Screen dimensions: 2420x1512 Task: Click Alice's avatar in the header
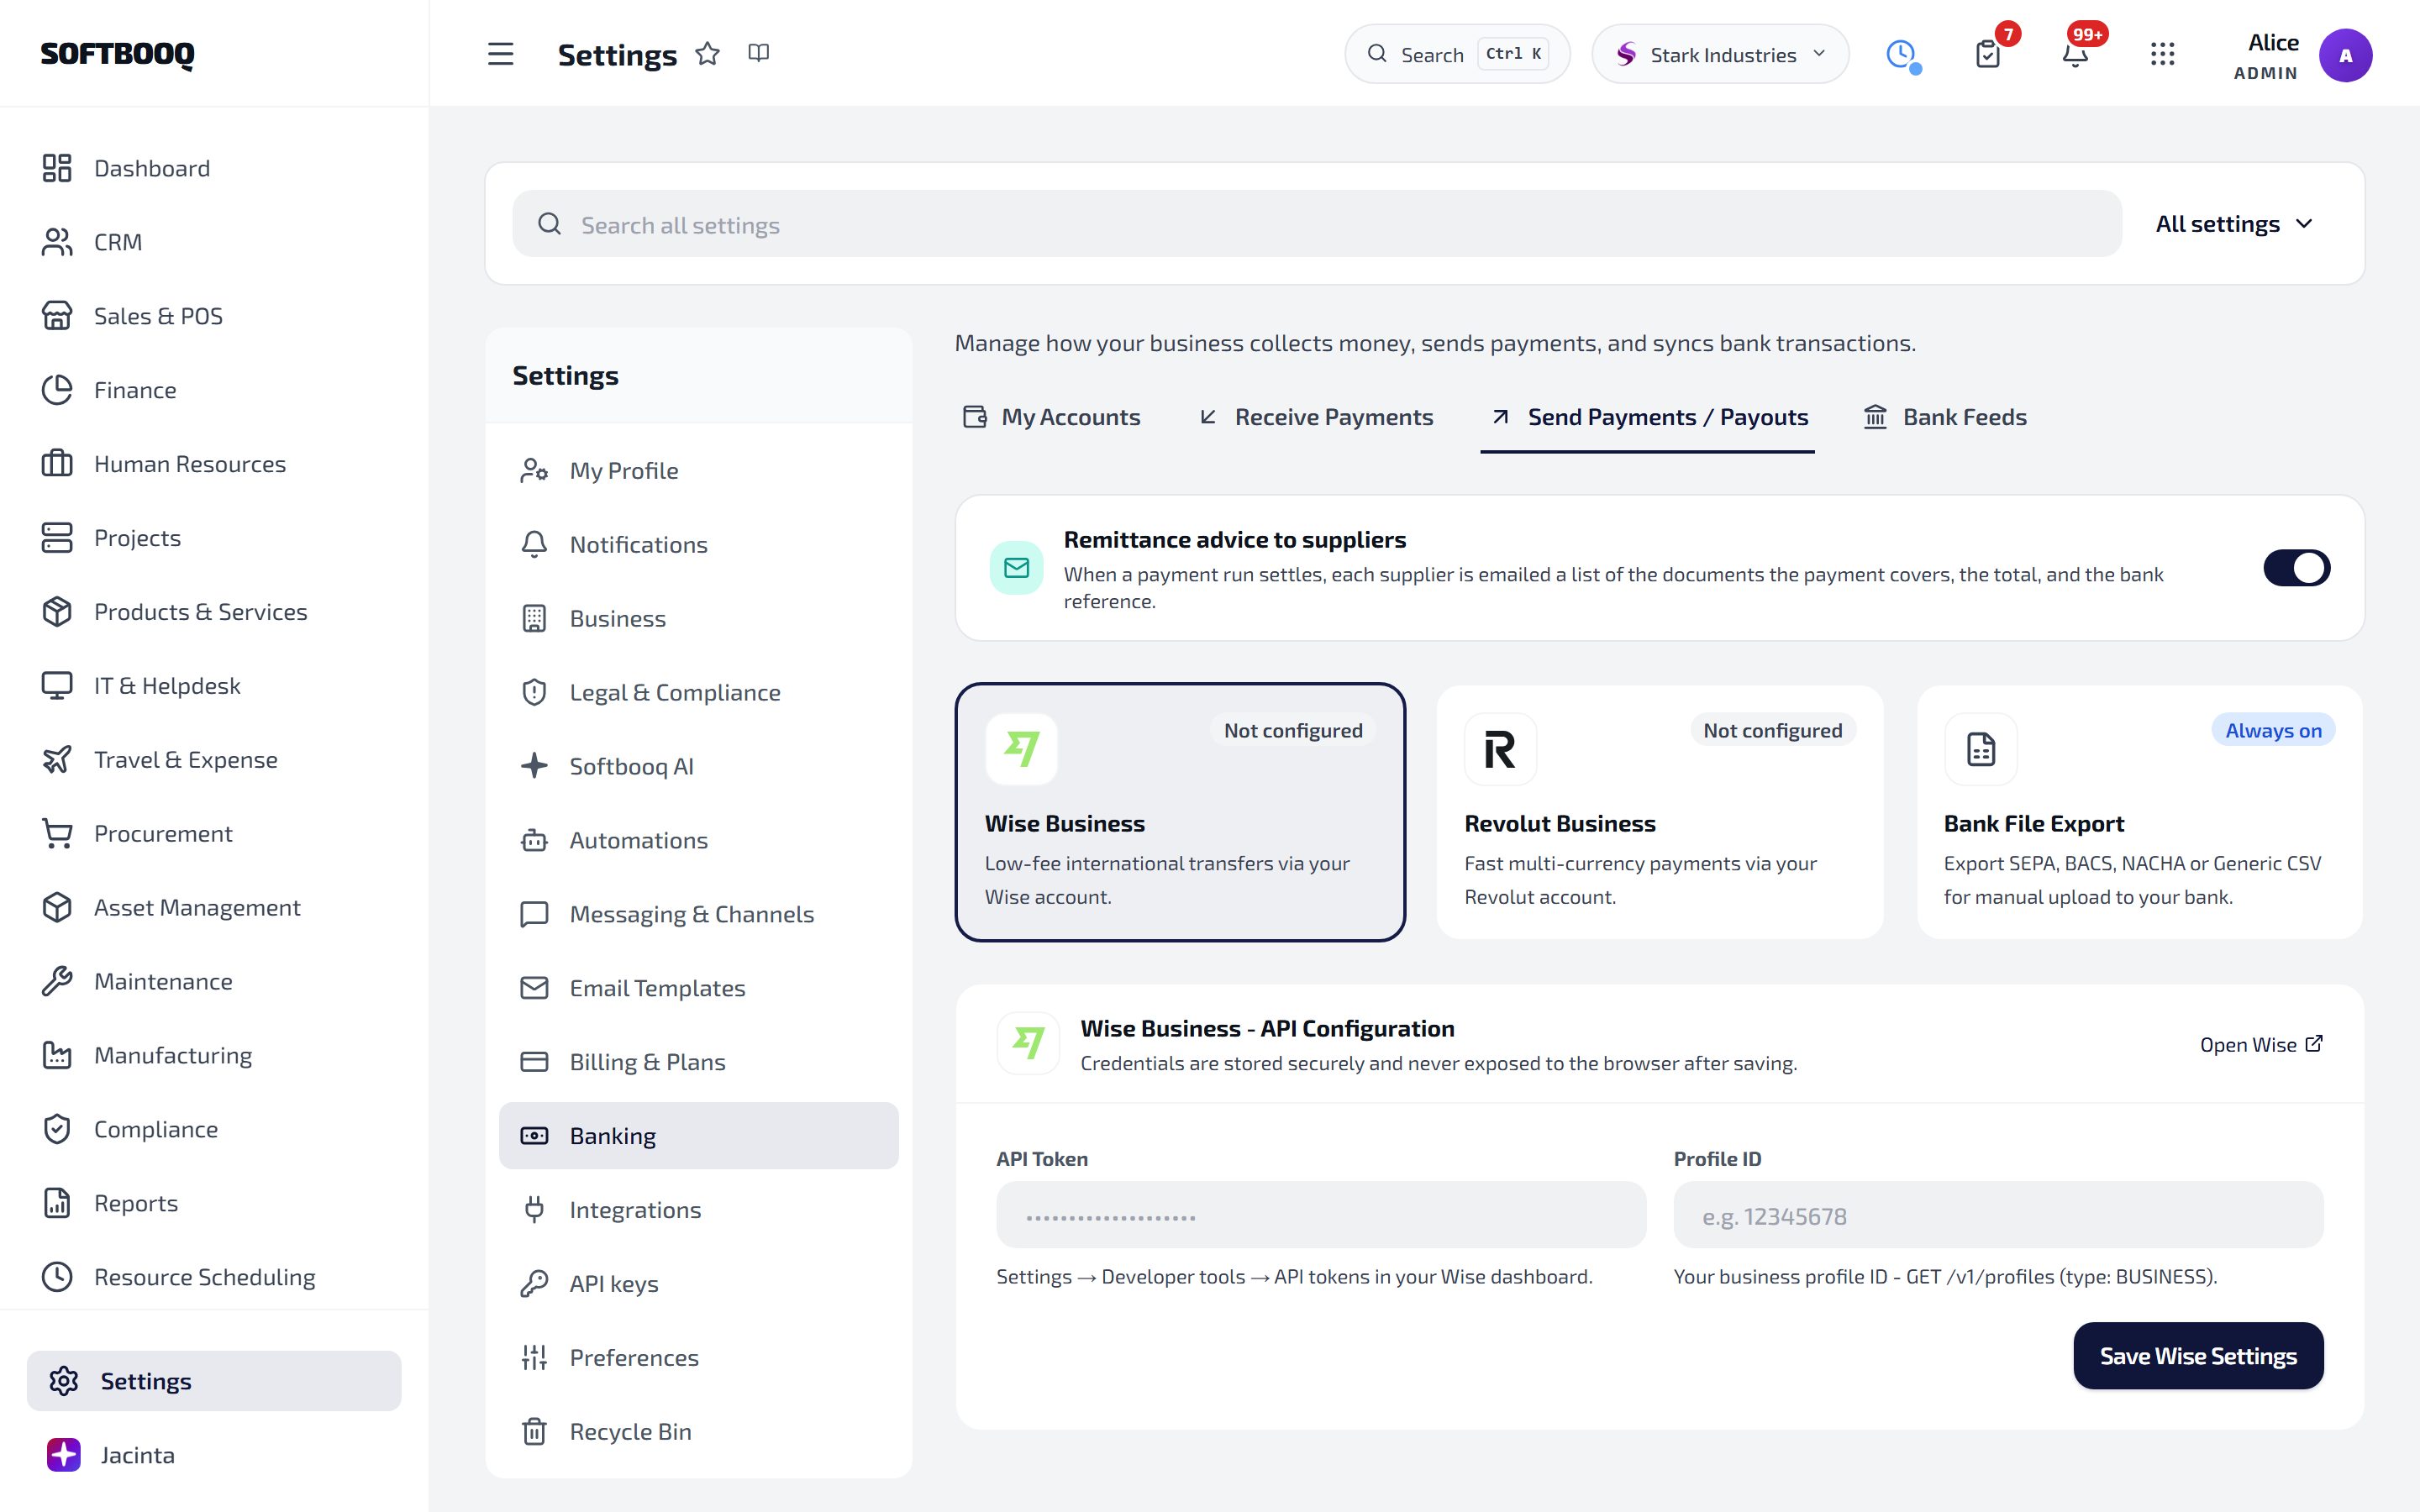(x=2345, y=56)
